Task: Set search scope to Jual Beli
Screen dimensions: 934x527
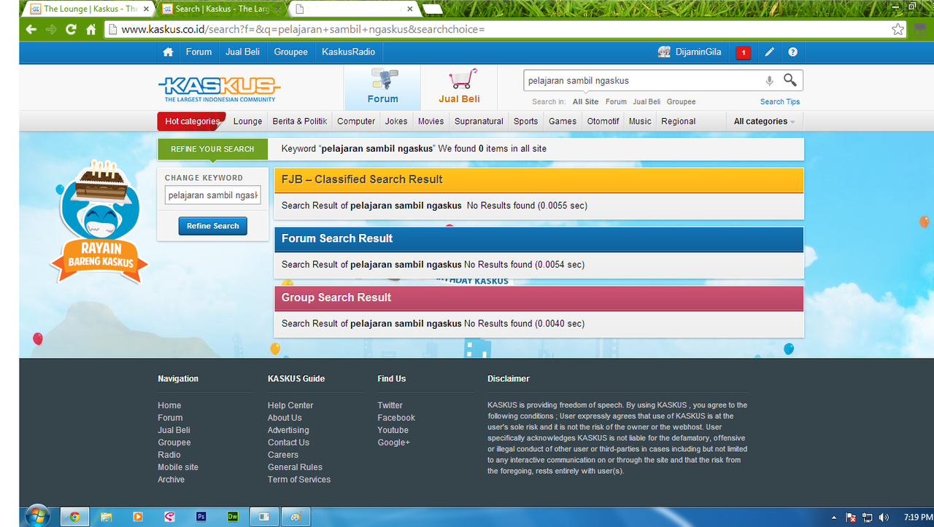Action: point(647,102)
